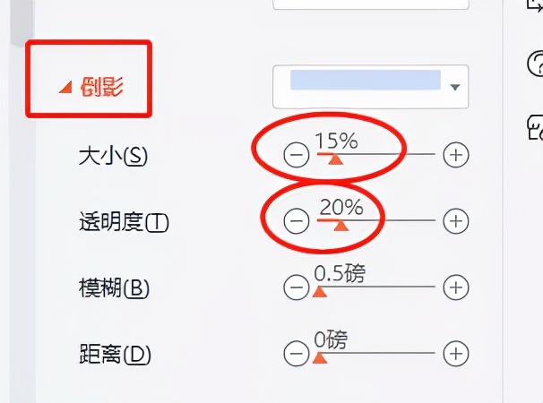Increase 距离 with plus icon
Viewport: 543px width, 403px height.
(x=456, y=354)
